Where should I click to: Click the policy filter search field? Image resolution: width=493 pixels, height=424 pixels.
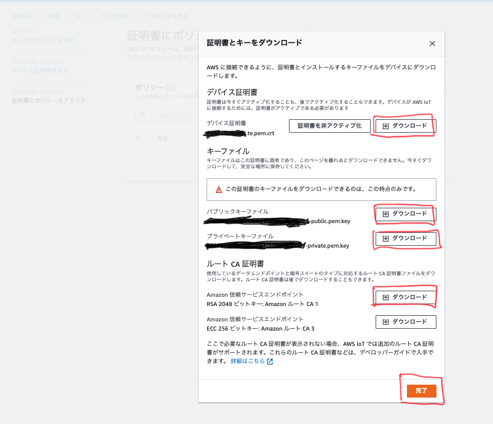coord(167,116)
